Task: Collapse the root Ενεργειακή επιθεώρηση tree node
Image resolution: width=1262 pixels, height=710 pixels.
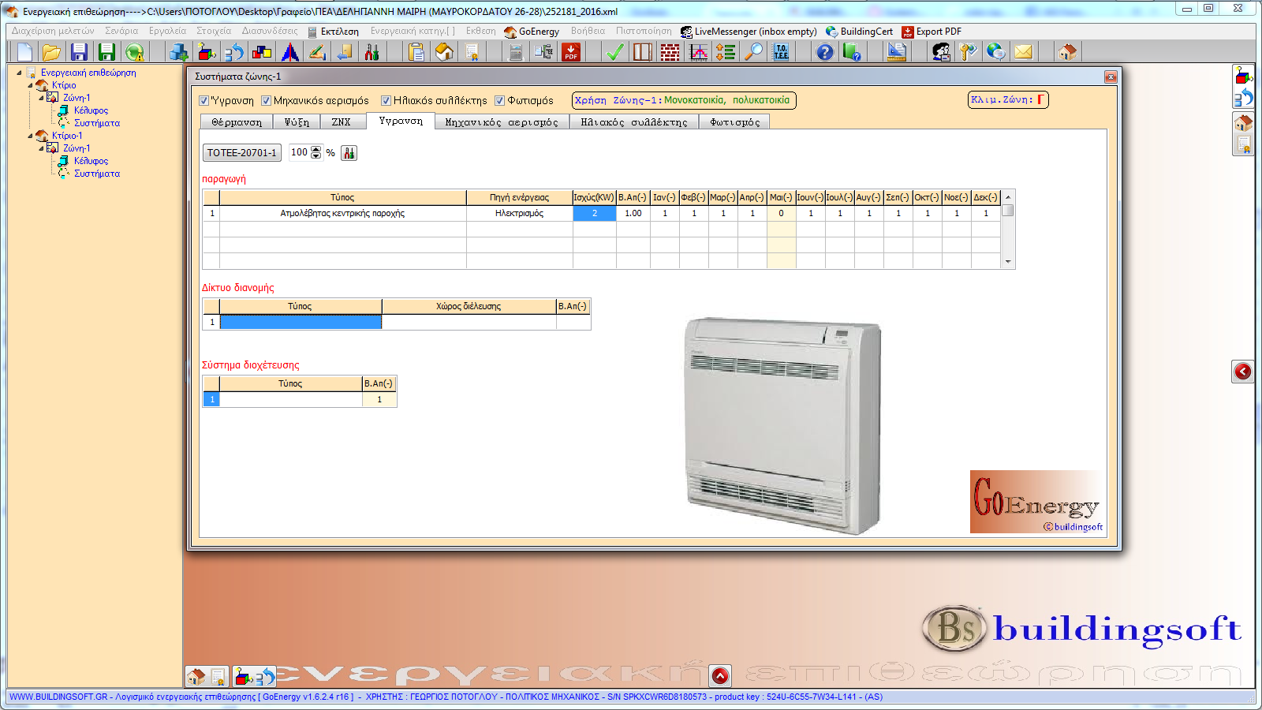Action: click(20, 73)
